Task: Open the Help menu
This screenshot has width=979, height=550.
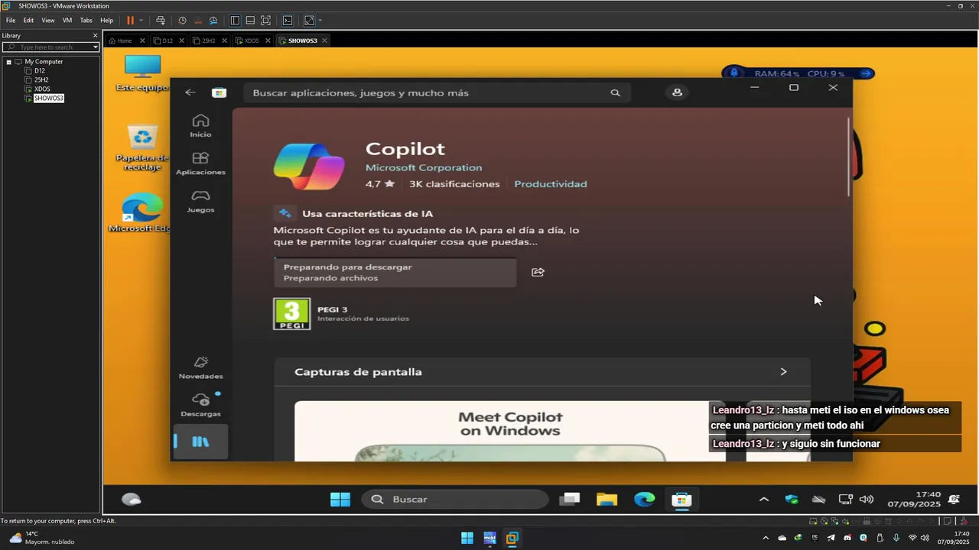Action: (107, 21)
